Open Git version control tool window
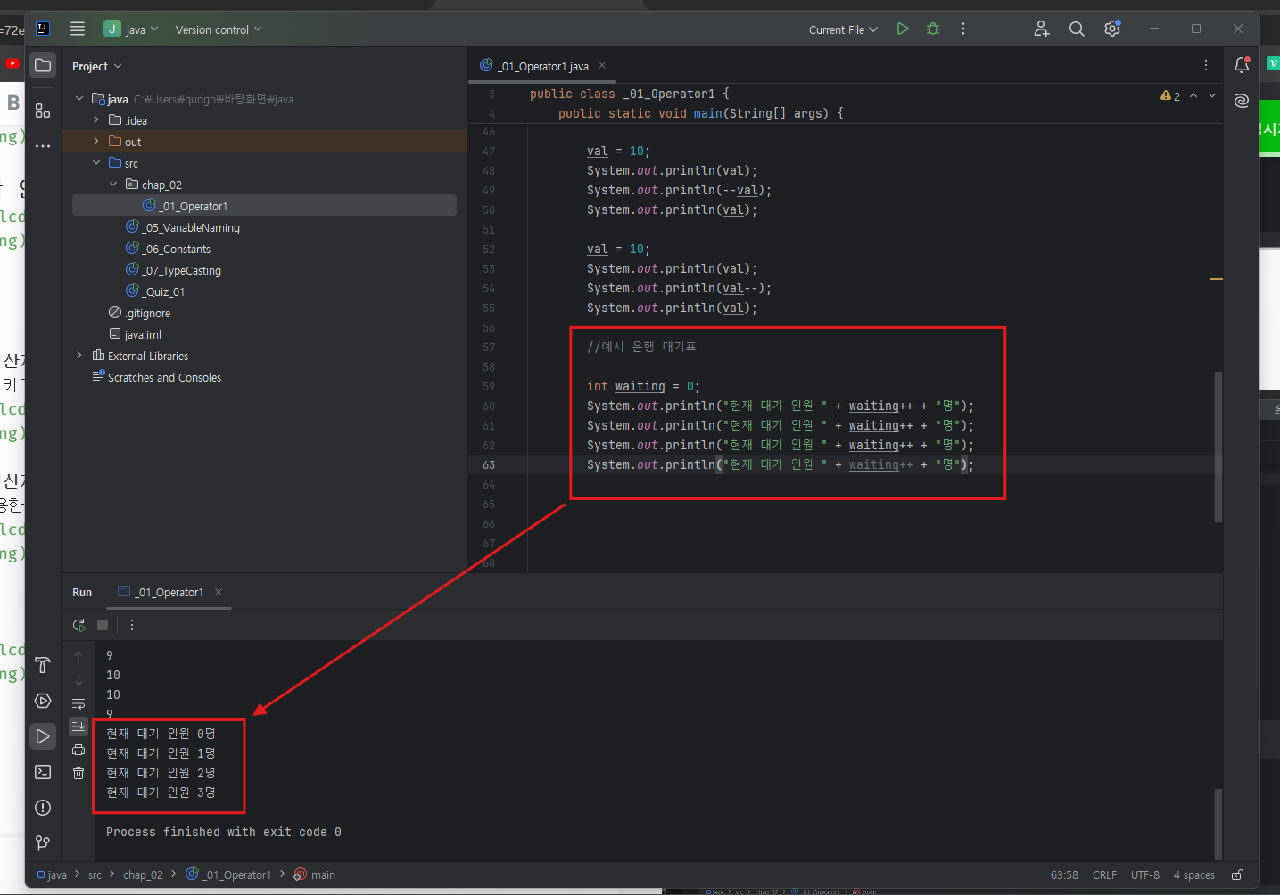Viewport: 1280px width, 895px height. 42,842
